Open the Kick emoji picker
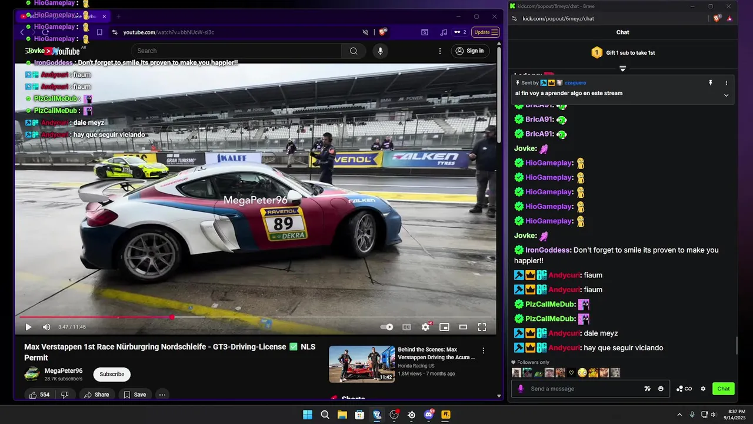This screenshot has width=753, height=424. click(661, 389)
